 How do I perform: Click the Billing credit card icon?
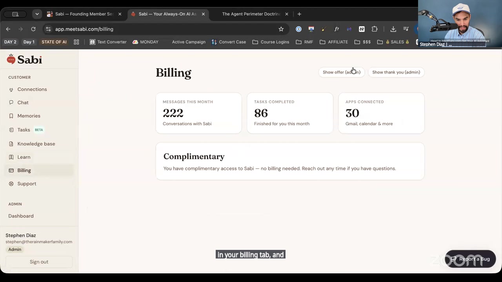(x=11, y=170)
